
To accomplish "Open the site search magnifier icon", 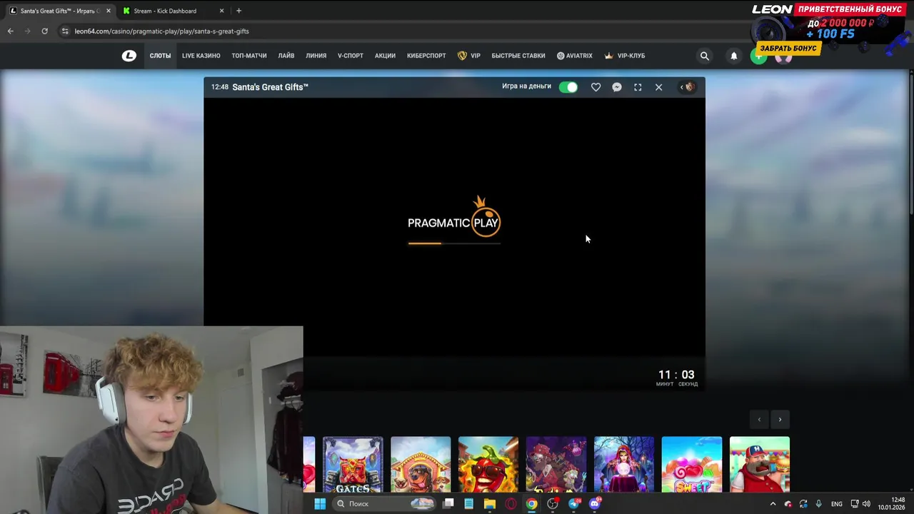I will click(705, 56).
